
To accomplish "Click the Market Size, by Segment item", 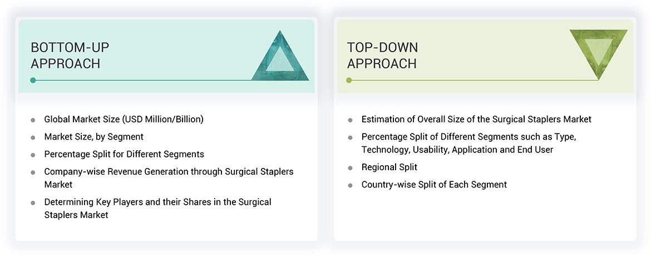I will click(x=93, y=137).
